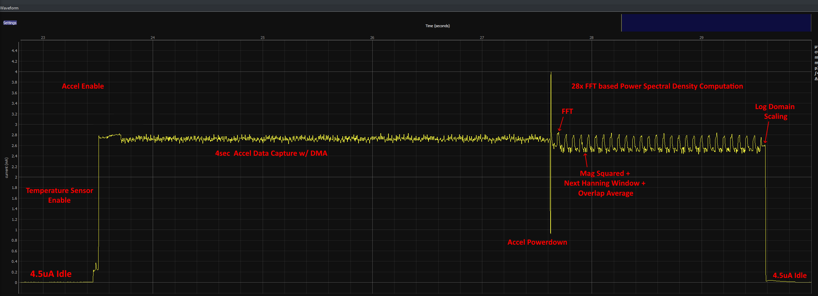The width and height of the screenshot is (818, 296).
Task: Open the Settings button above the plot
Action: click(x=10, y=23)
